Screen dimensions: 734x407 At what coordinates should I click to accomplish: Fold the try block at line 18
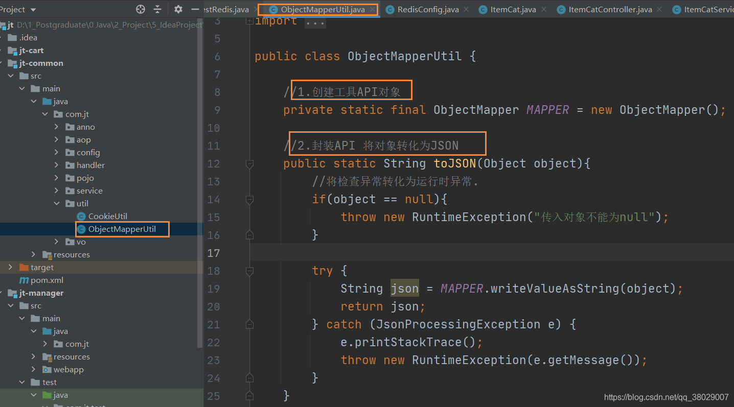[x=249, y=271]
